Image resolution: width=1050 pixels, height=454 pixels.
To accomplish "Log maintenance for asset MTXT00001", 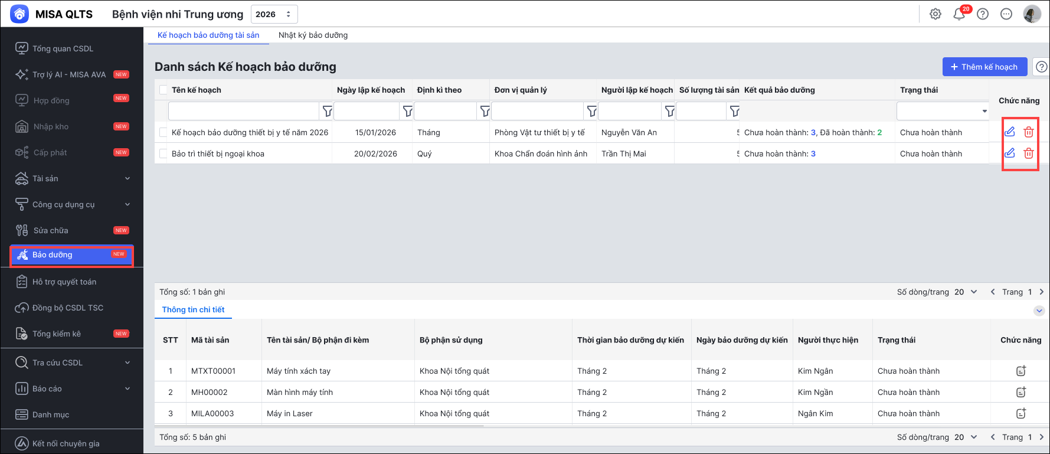I will 1021,371.
